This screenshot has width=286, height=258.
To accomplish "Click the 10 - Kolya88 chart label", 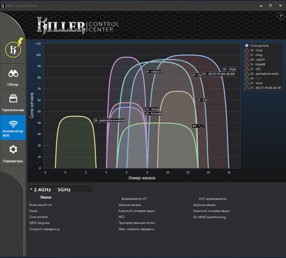I will click(153, 113).
